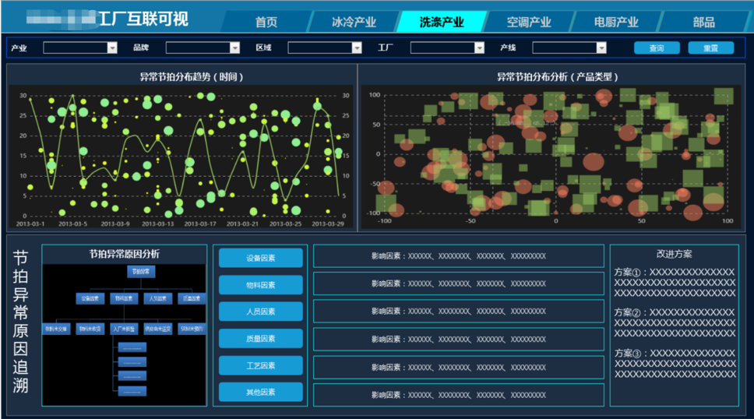
Task: Expand the 区域 dropdown selector
Action: point(325,48)
